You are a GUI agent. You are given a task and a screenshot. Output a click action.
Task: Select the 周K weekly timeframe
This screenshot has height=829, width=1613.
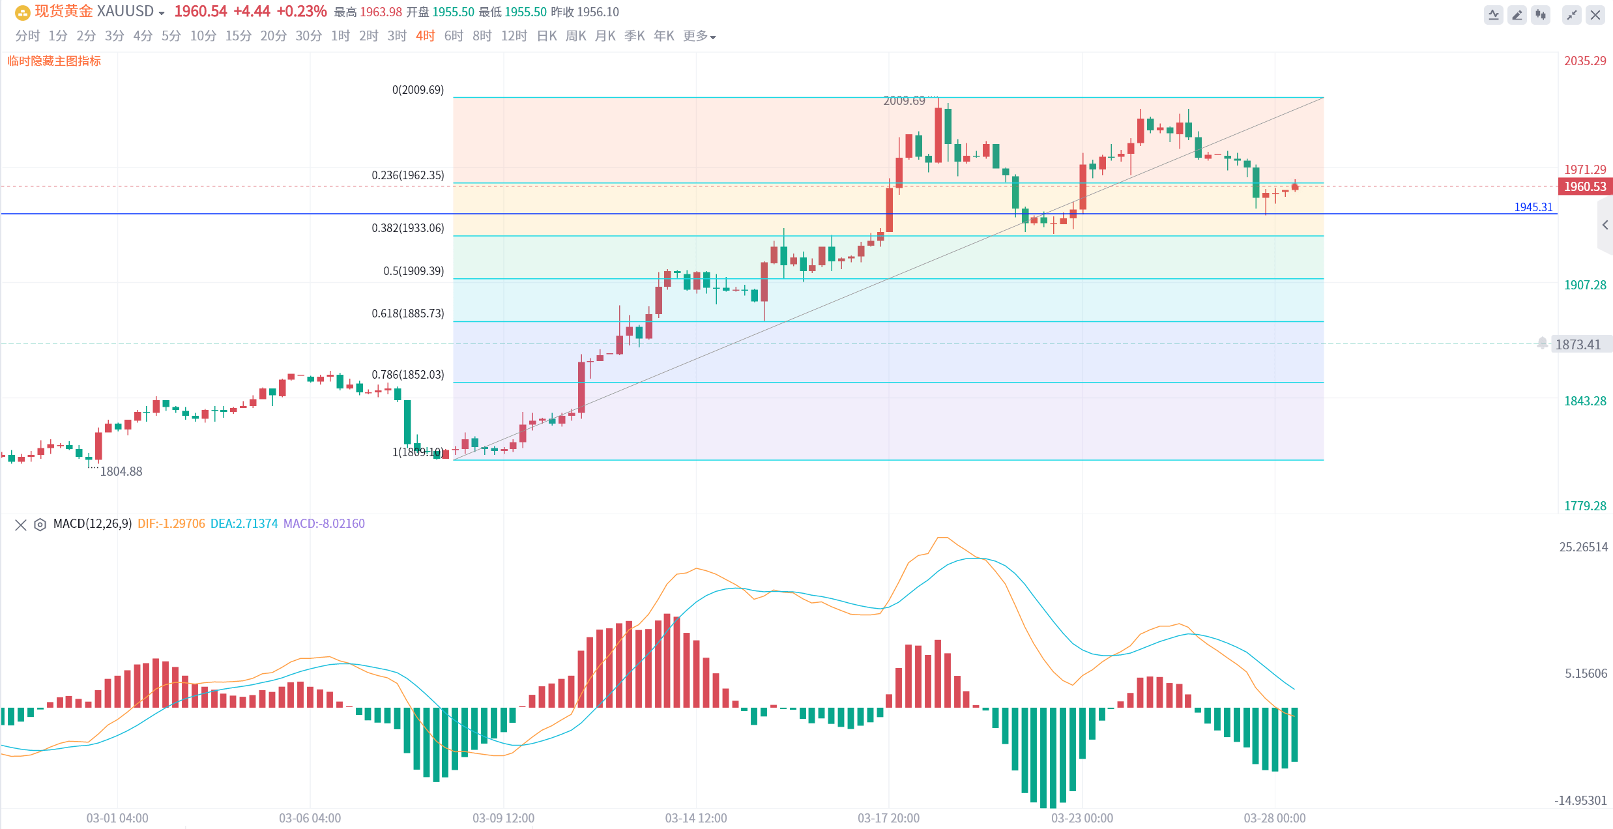[575, 36]
